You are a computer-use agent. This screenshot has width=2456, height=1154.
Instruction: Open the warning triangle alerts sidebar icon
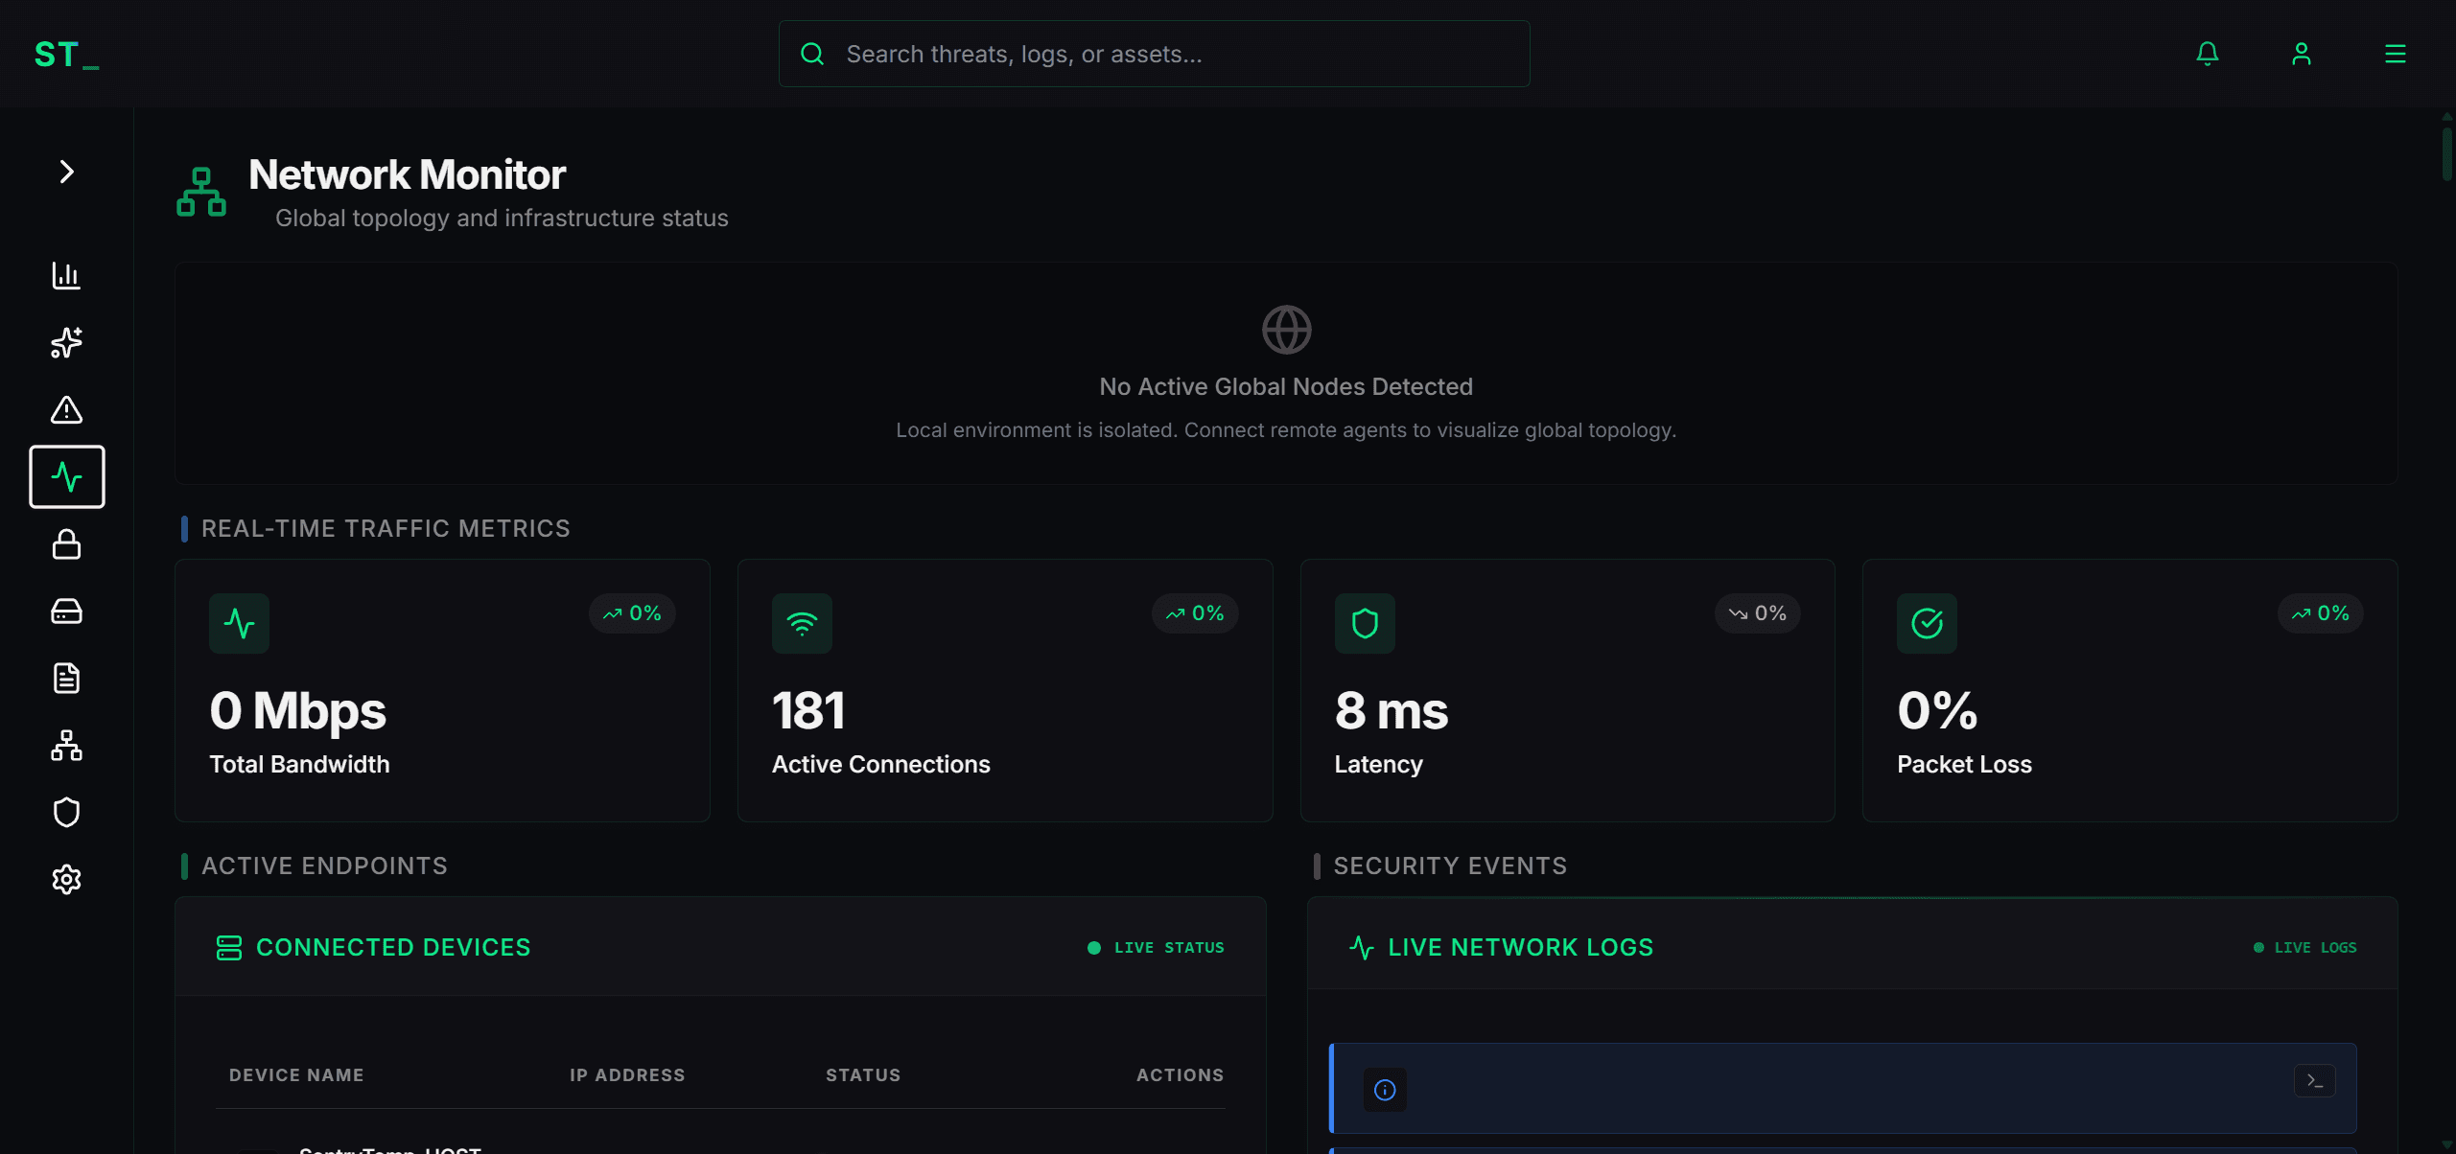[66, 409]
